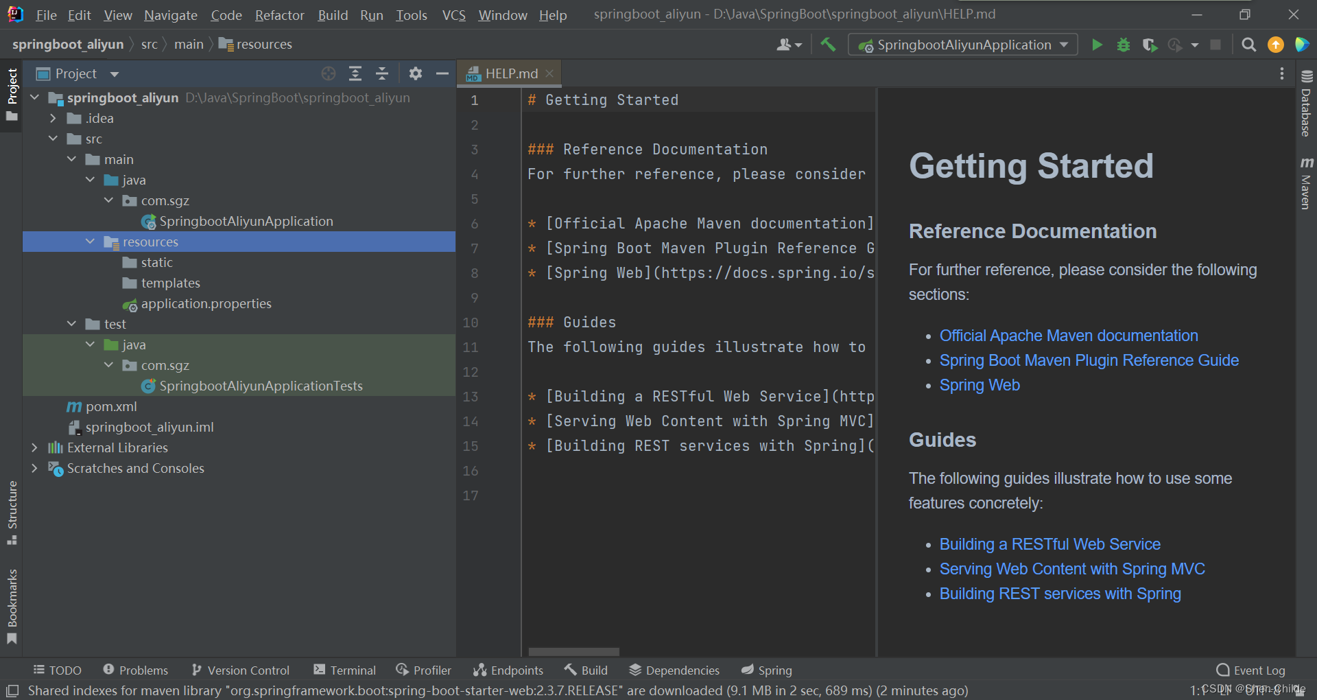Collapse the src folder

coord(53,139)
